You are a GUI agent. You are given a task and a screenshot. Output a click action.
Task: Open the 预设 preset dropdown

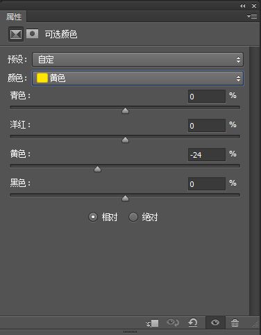[137, 60]
